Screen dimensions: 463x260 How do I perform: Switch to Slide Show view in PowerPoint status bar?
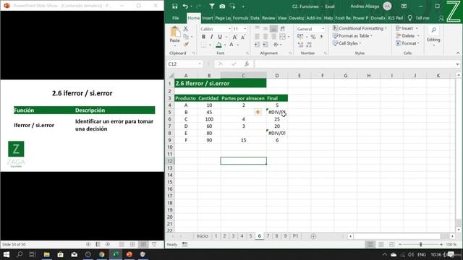154,244
